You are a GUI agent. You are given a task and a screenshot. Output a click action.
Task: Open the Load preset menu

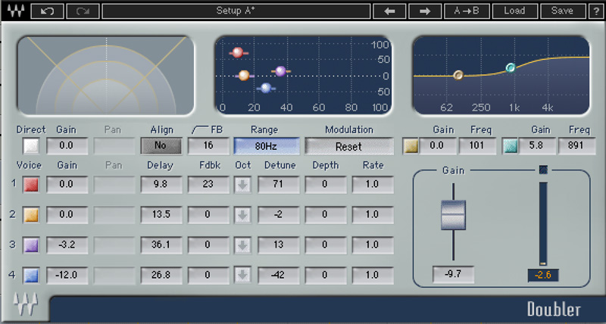(x=515, y=11)
